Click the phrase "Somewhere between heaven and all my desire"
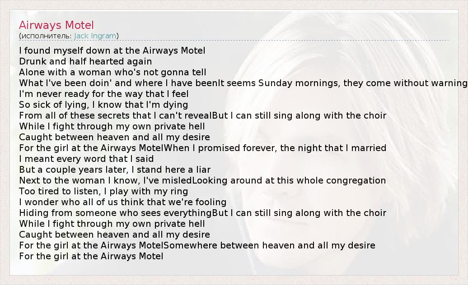The width and height of the screenshot is (468, 285). click(x=269, y=245)
